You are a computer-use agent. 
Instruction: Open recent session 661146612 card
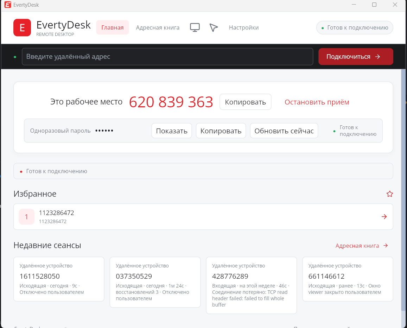(x=348, y=279)
